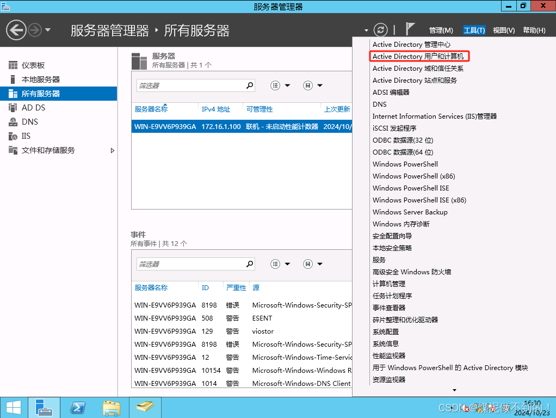The image size is (556, 418).
Task: Select event row with ID 10154
Action: [x=242, y=371]
